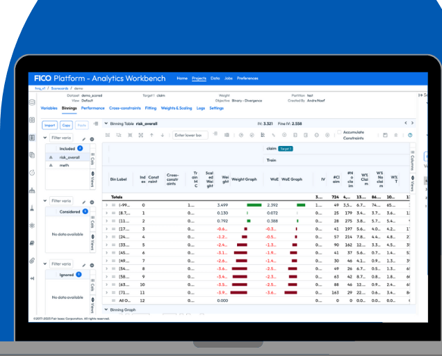This screenshot has width=442, height=356.
Task: Click the Scorecards breadcrumb link
Action: 60,88
